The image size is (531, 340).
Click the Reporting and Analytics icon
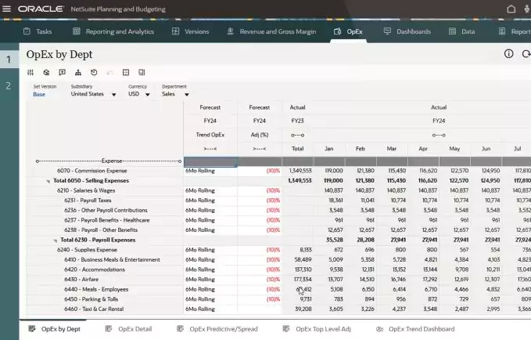tap(76, 31)
